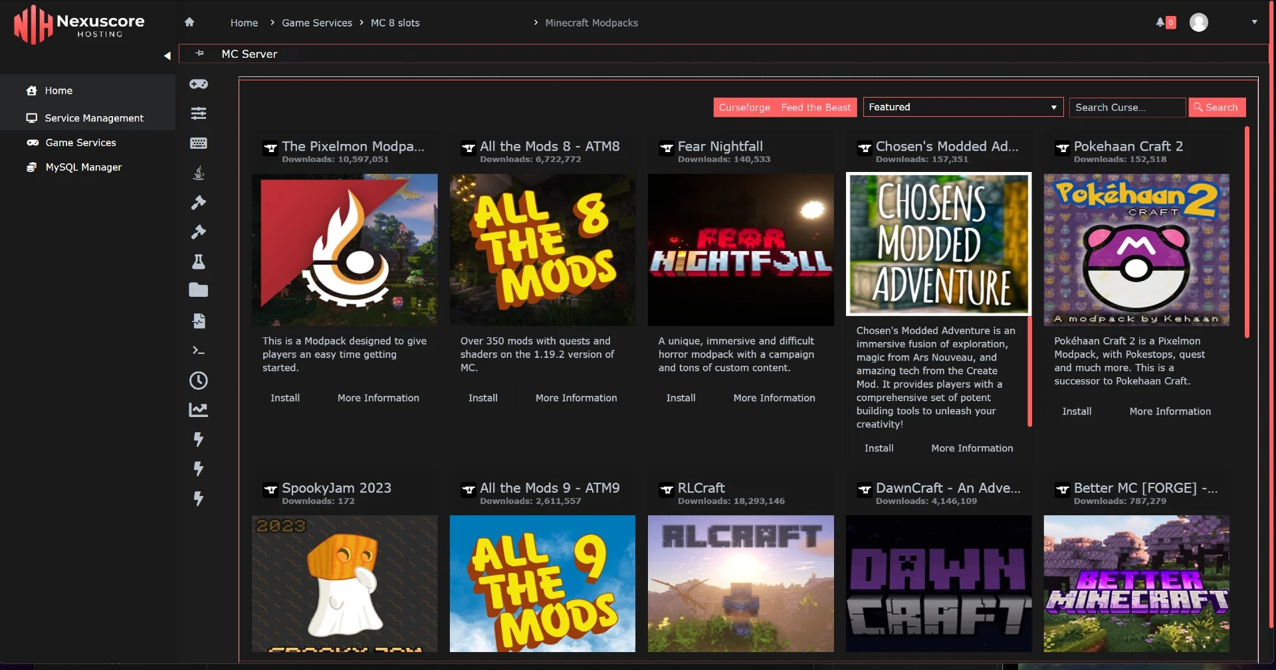Click the Pixelmon Modpack thumbnail image
1276x670 pixels.
(344, 250)
